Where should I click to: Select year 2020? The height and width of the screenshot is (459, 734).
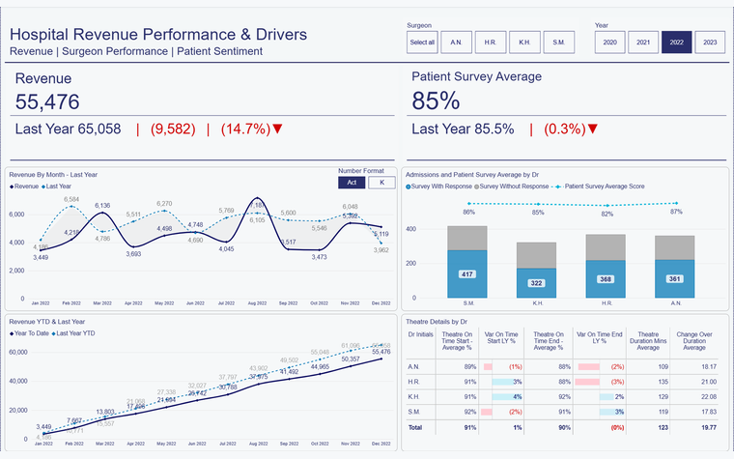pos(610,43)
